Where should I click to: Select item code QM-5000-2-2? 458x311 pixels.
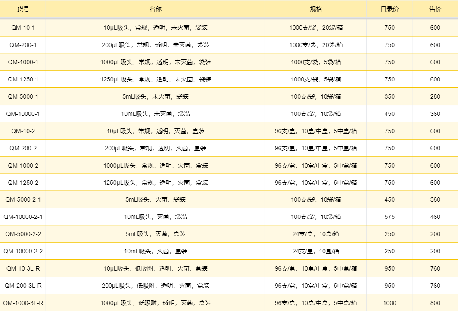click(23, 234)
